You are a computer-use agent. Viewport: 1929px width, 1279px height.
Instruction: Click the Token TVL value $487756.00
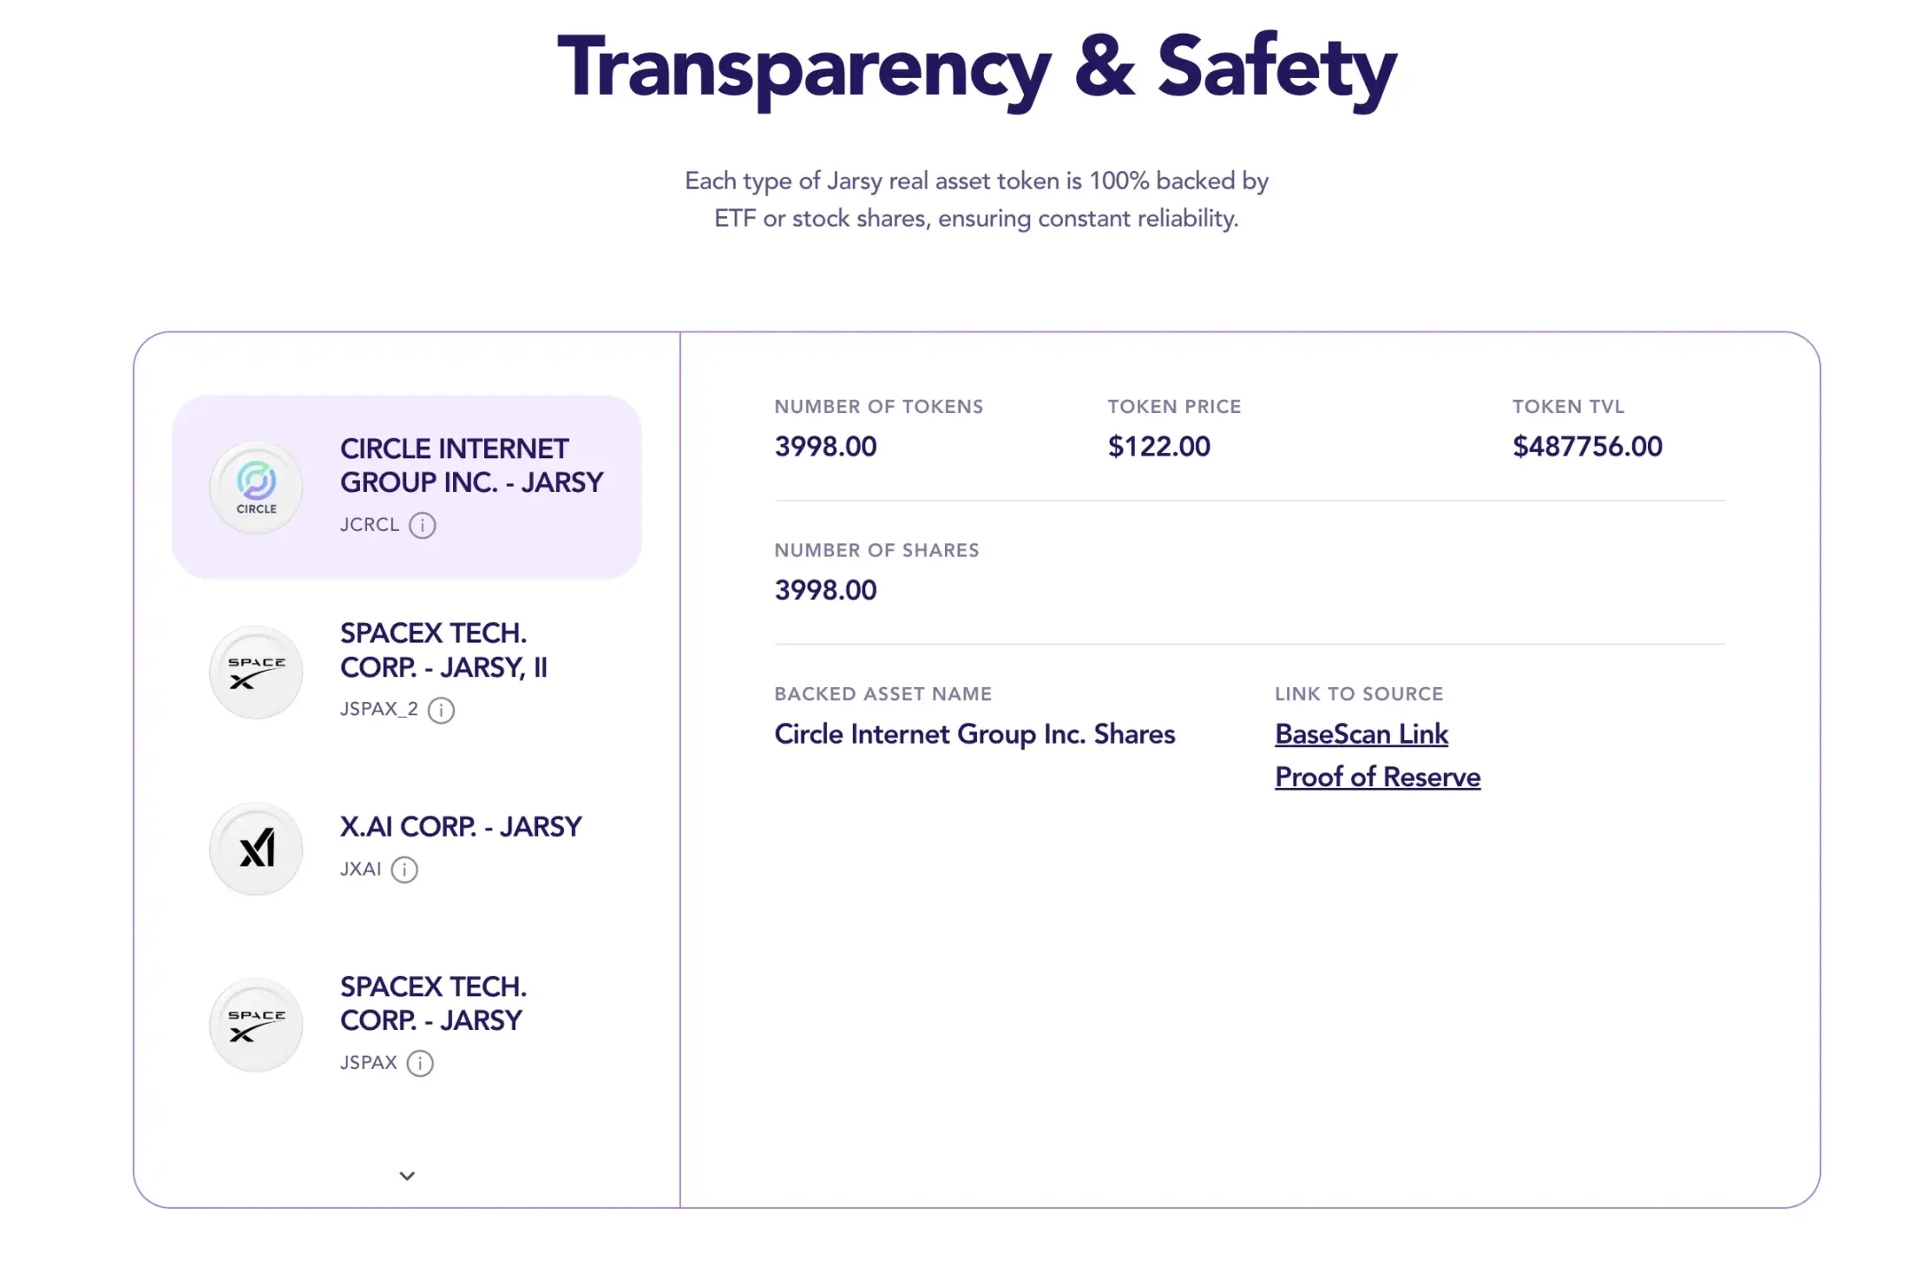coord(1587,446)
